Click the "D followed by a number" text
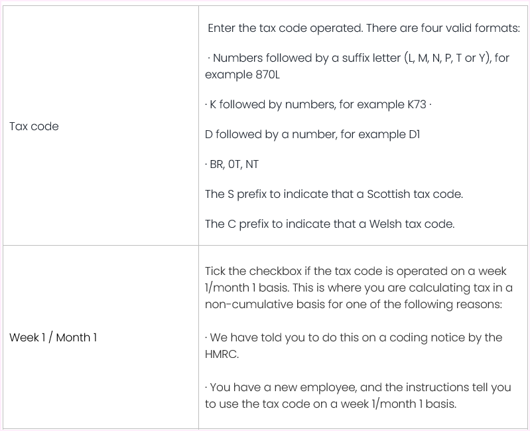This screenshot has width=530, height=431. point(270,134)
